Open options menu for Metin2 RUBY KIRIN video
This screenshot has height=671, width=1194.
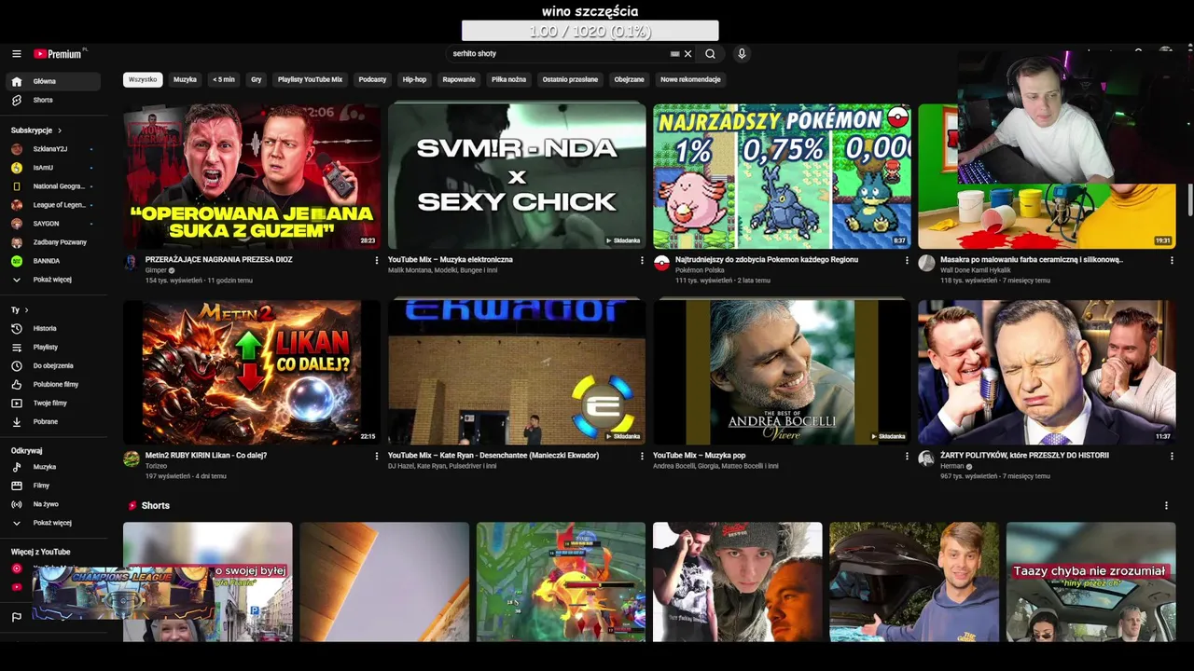(377, 457)
